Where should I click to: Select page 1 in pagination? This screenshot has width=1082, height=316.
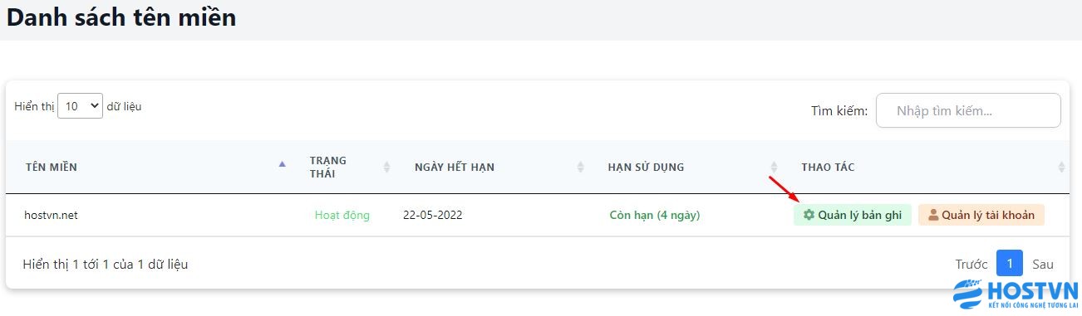[1010, 264]
